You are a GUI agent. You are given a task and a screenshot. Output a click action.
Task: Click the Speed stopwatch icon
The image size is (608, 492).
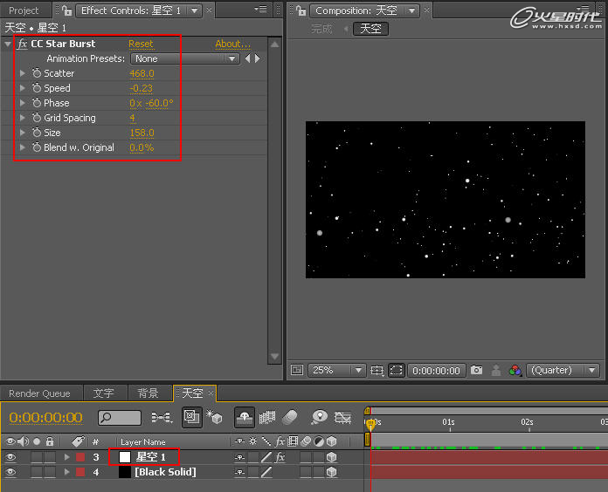click(x=37, y=88)
